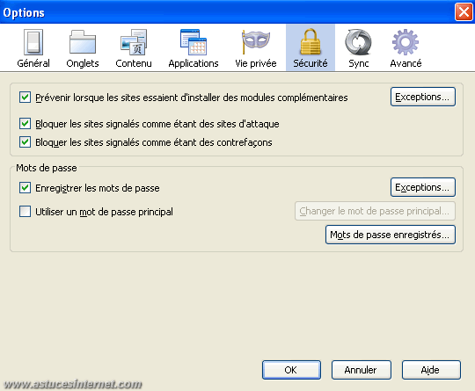This screenshot has height=391, width=475.
Task: Open the Sync arrows icon
Action: pos(358,42)
